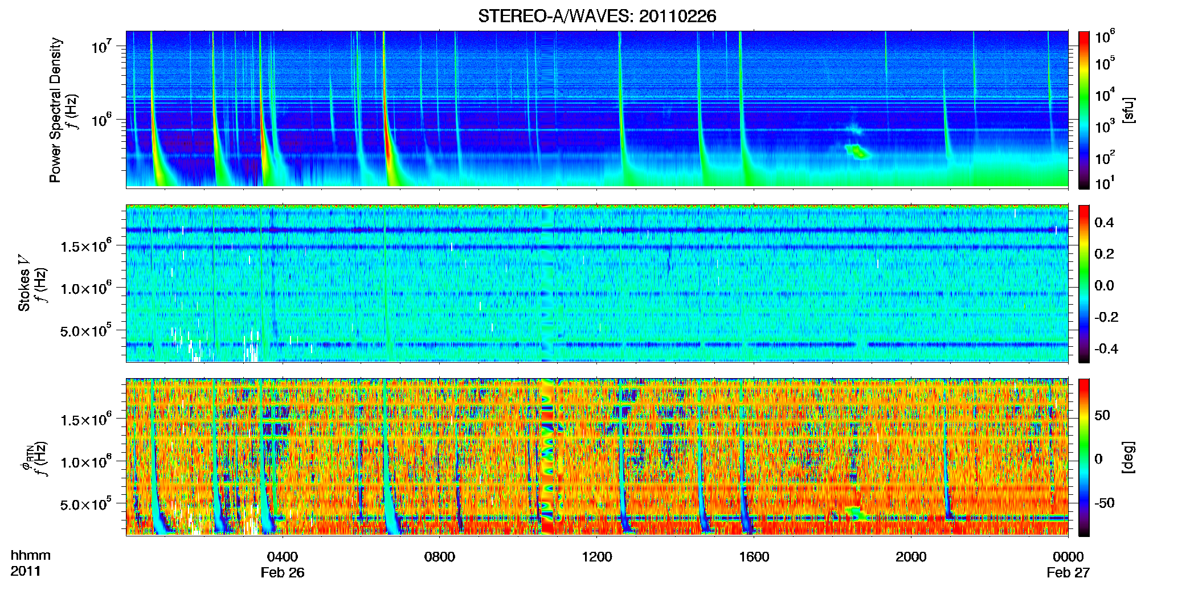Click the plot title STEREO-A/WAVES: 20110226
Screen dimensions: 1194x615
[x=597, y=16]
